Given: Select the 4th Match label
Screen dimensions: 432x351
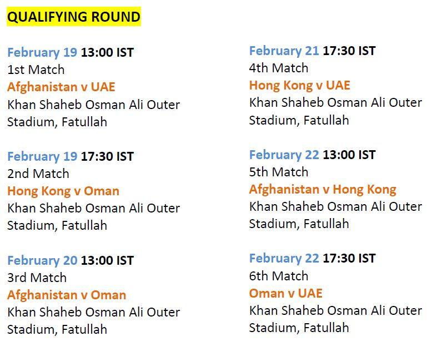Looking at the screenshot, I should tap(279, 68).
